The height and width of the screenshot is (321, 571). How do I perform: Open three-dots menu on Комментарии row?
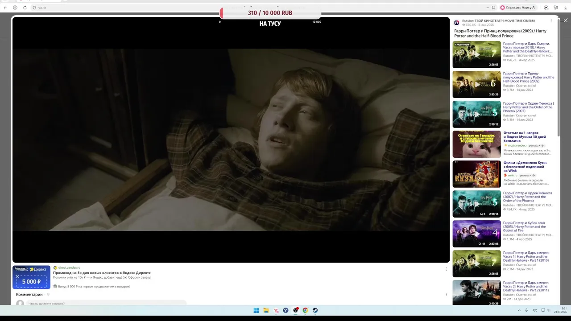click(x=446, y=295)
